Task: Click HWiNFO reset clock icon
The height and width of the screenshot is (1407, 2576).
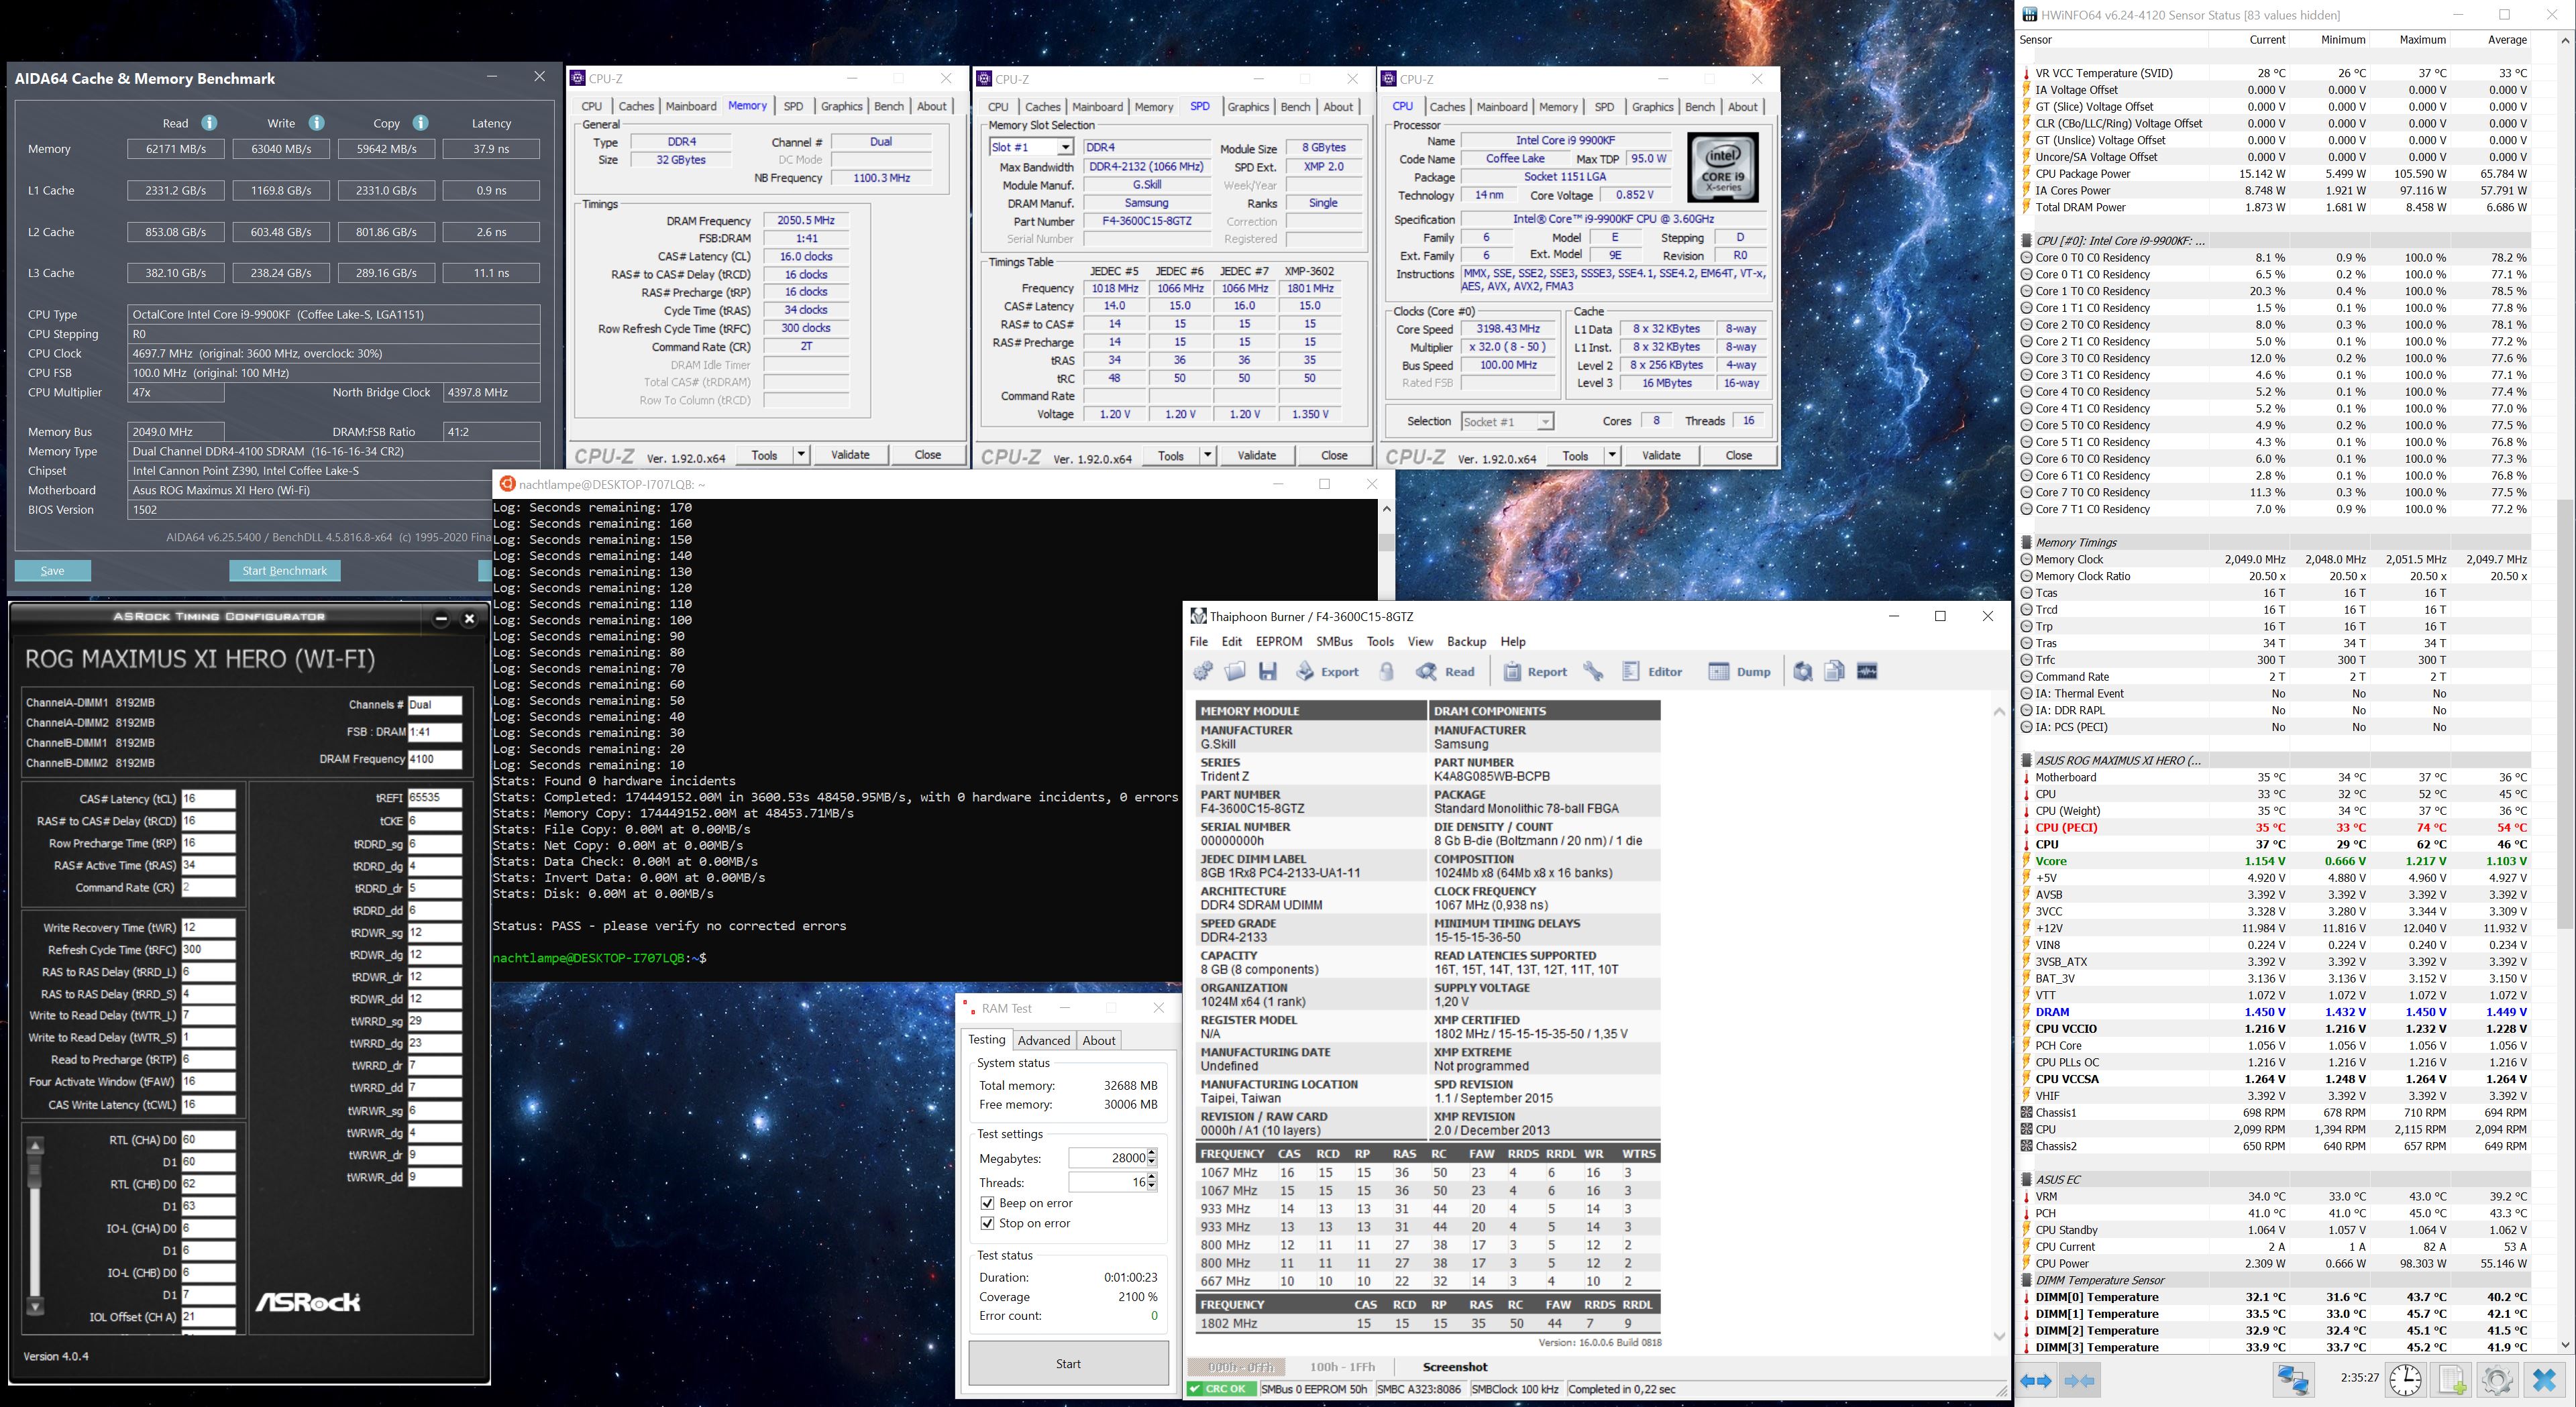Action: [x=2405, y=1380]
